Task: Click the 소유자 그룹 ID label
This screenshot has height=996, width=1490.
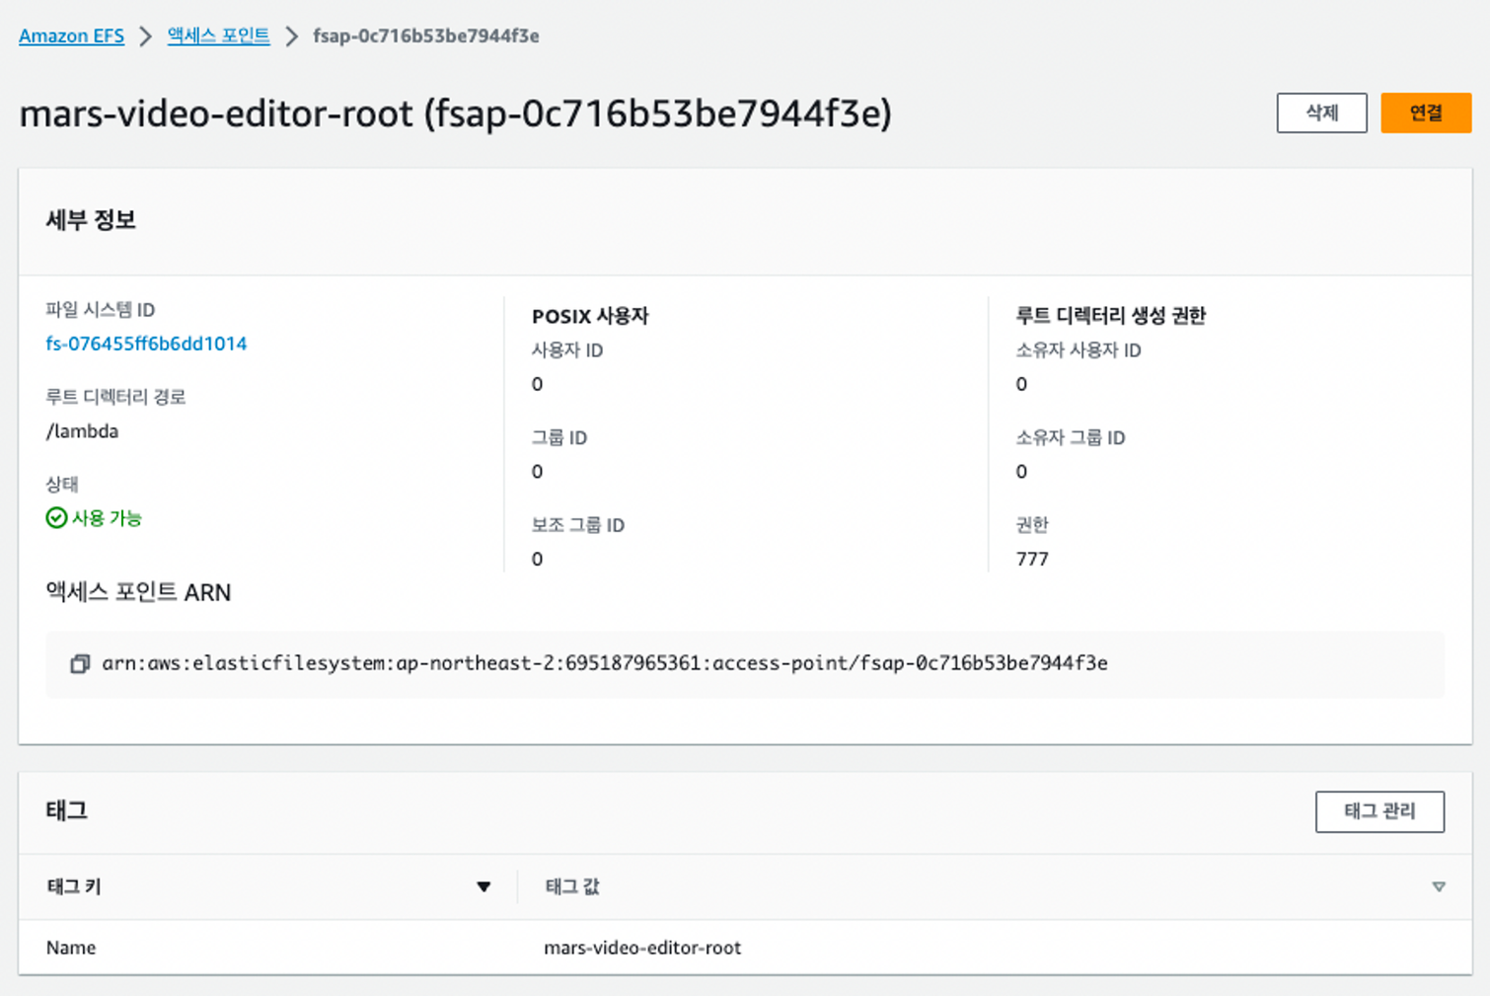Action: tap(1071, 437)
